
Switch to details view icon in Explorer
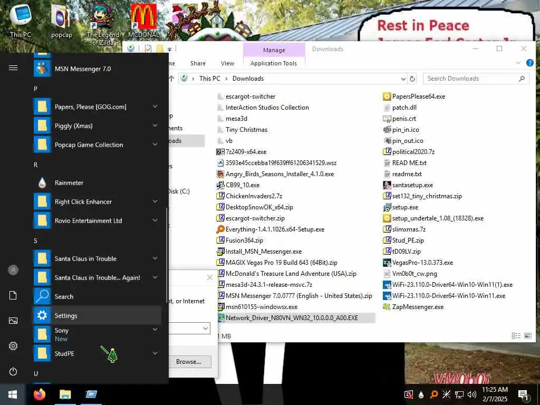(516, 335)
